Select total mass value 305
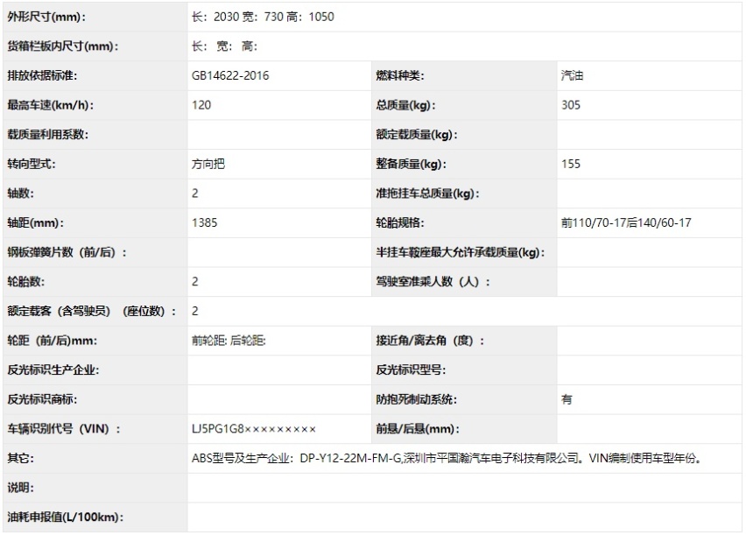 pos(570,105)
